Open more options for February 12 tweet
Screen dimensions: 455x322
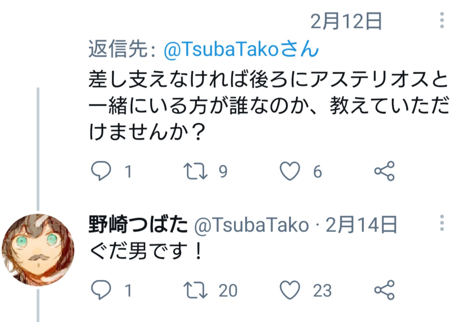tap(442, 20)
